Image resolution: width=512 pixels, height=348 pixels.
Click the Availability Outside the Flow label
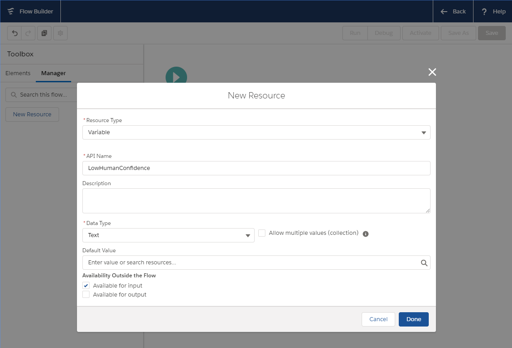tap(119, 276)
